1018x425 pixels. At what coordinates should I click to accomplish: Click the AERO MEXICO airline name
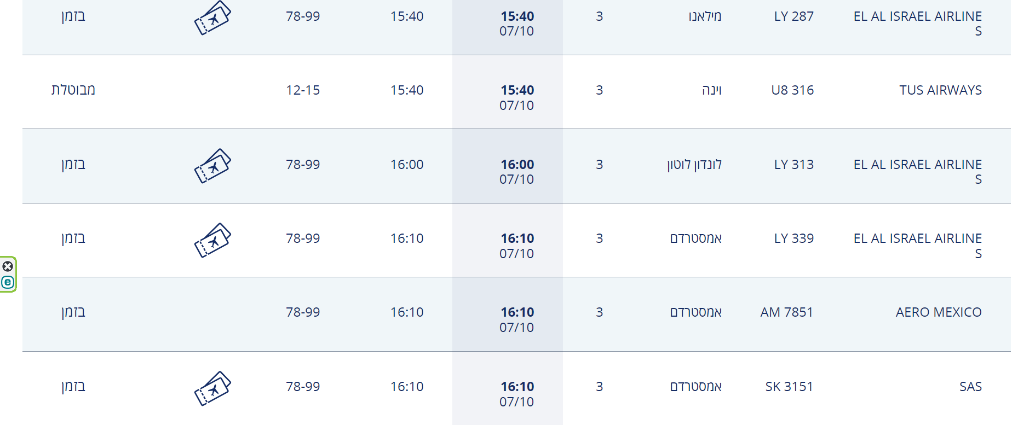[x=938, y=312]
